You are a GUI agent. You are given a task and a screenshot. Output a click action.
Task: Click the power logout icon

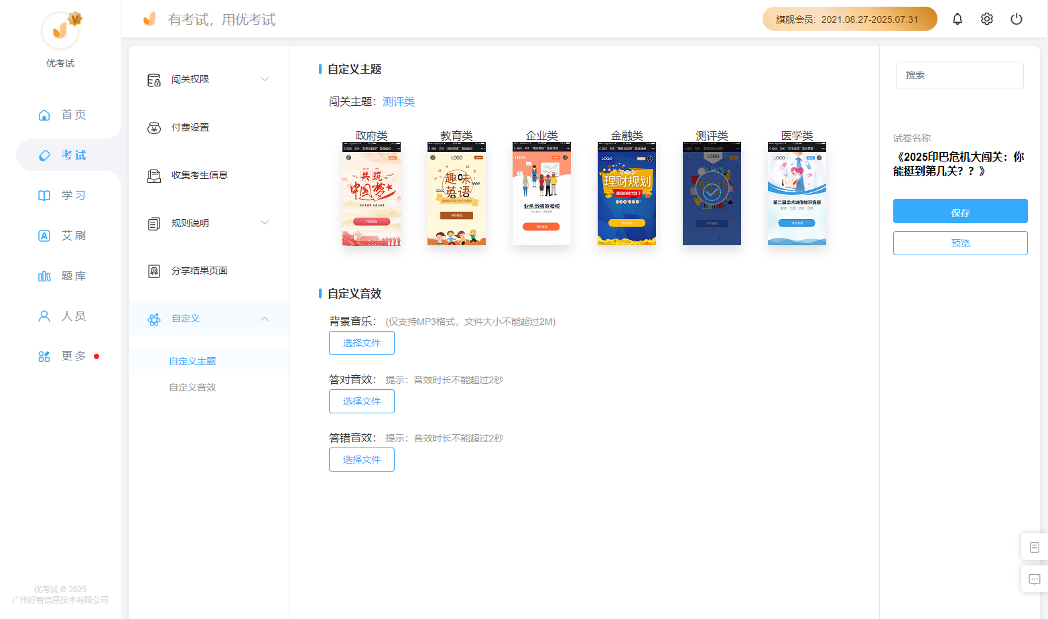[x=1017, y=19]
